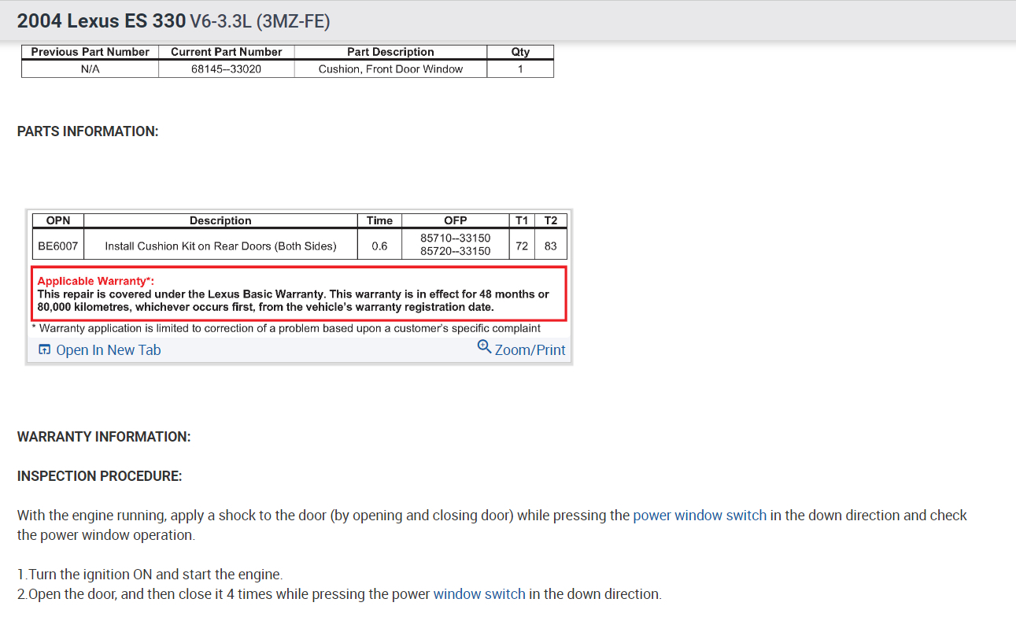
Task: Select the 'Cushion, Front Door Window' cell
Action: [390, 69]
